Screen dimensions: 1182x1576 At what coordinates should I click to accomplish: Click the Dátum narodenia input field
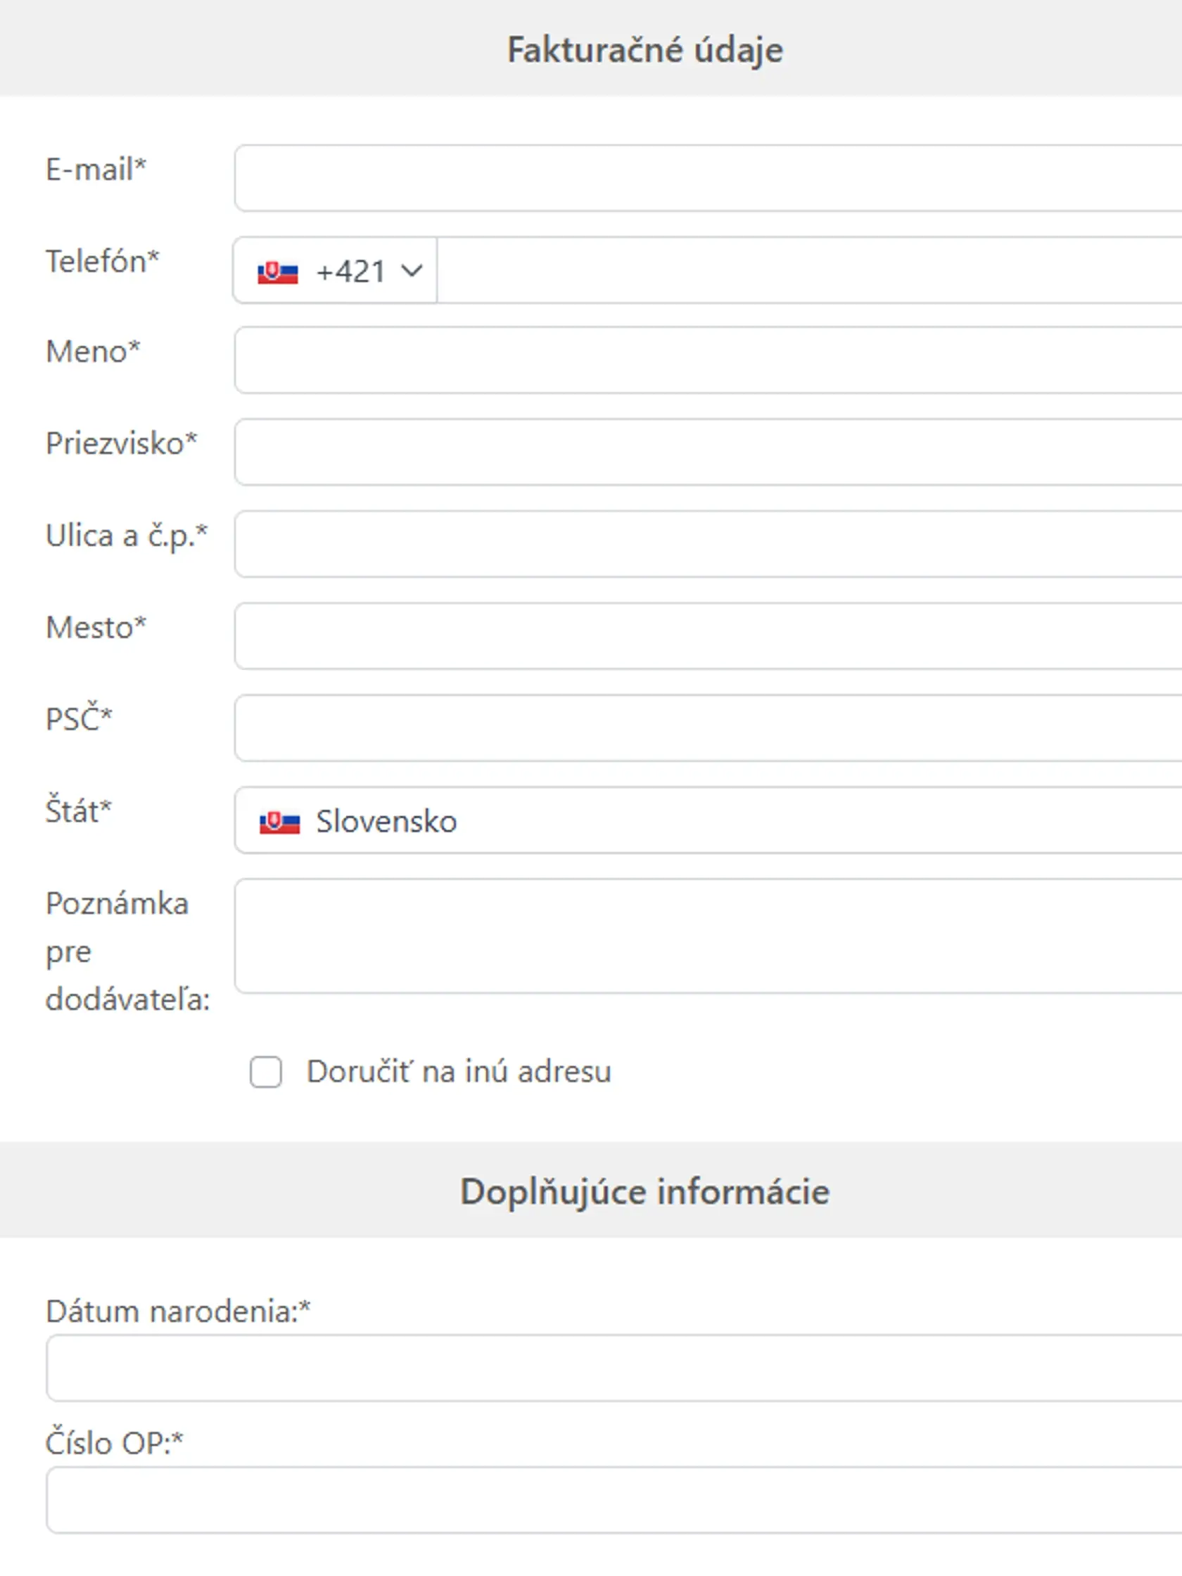614,1368
